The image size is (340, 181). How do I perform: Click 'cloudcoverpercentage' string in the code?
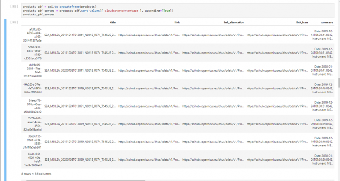(x=122, y=11)
